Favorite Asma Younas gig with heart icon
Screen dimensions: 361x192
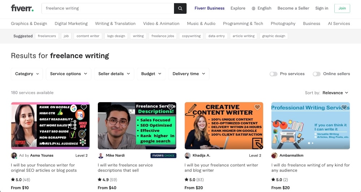pos(84,107)
